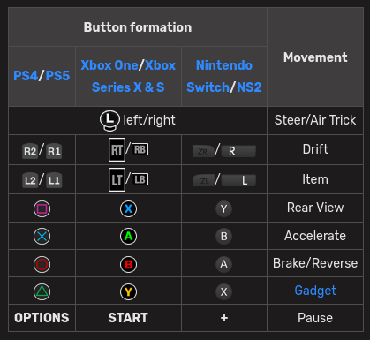Click the Xbox RT trigger icon
370x340 pixels.
117,149
